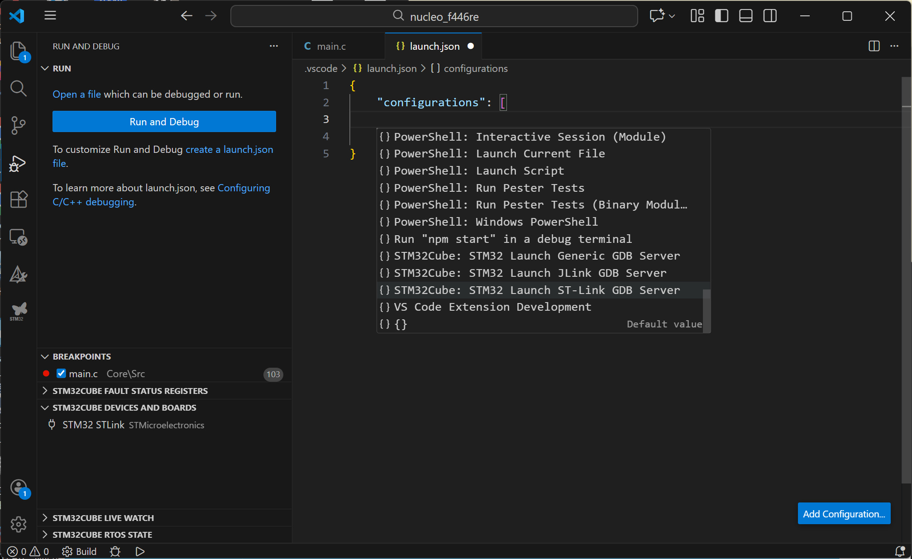Toggle the primary side bar visibility

click(x=721, y=16)
